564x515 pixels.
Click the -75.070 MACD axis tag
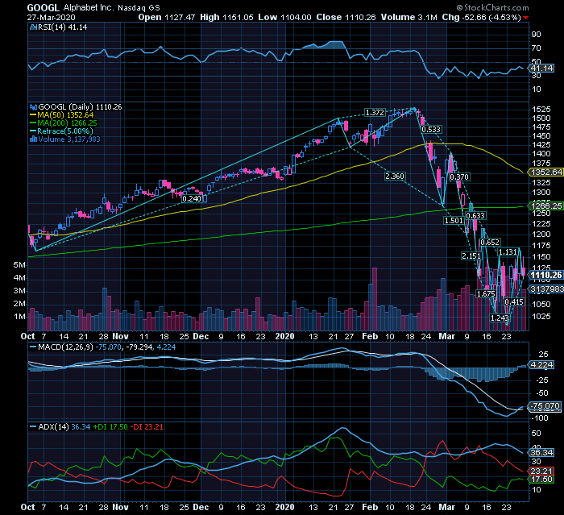(x=545, y=406)
